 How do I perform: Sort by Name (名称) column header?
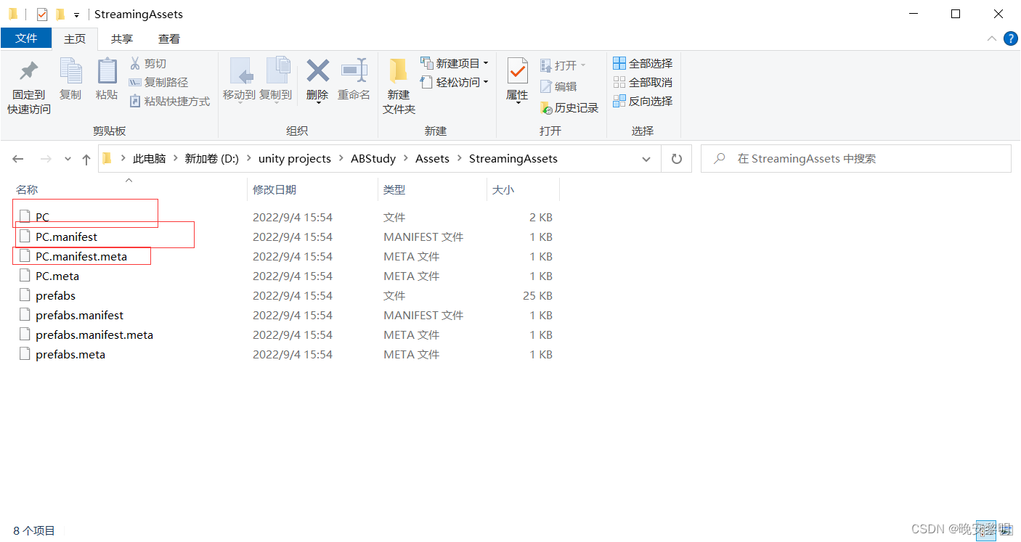click(129, 189)
